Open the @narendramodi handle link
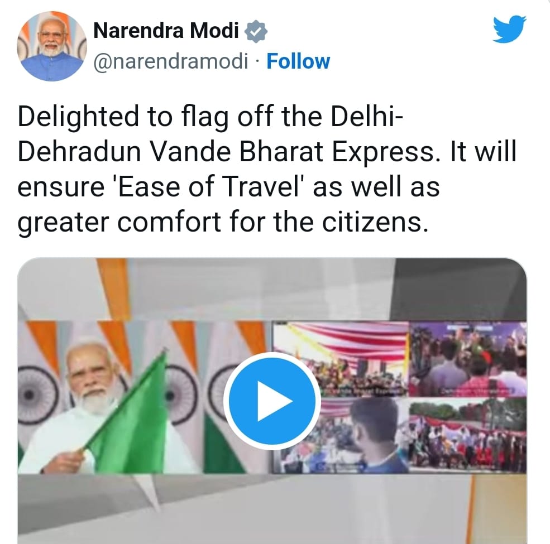Screen dimensions: 550x544 pyautogui.click(x=170, y=62)
